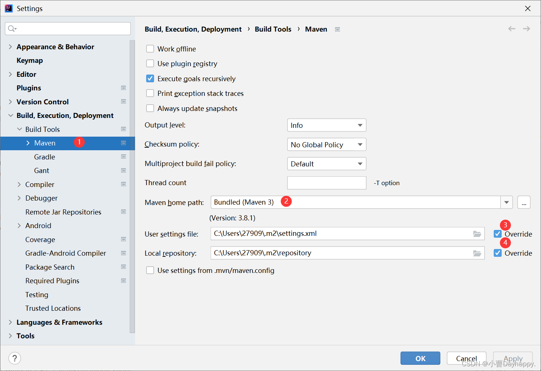
Task: Click Build, Execution, Deployment breadcrumb
Action: pos(193,29)
